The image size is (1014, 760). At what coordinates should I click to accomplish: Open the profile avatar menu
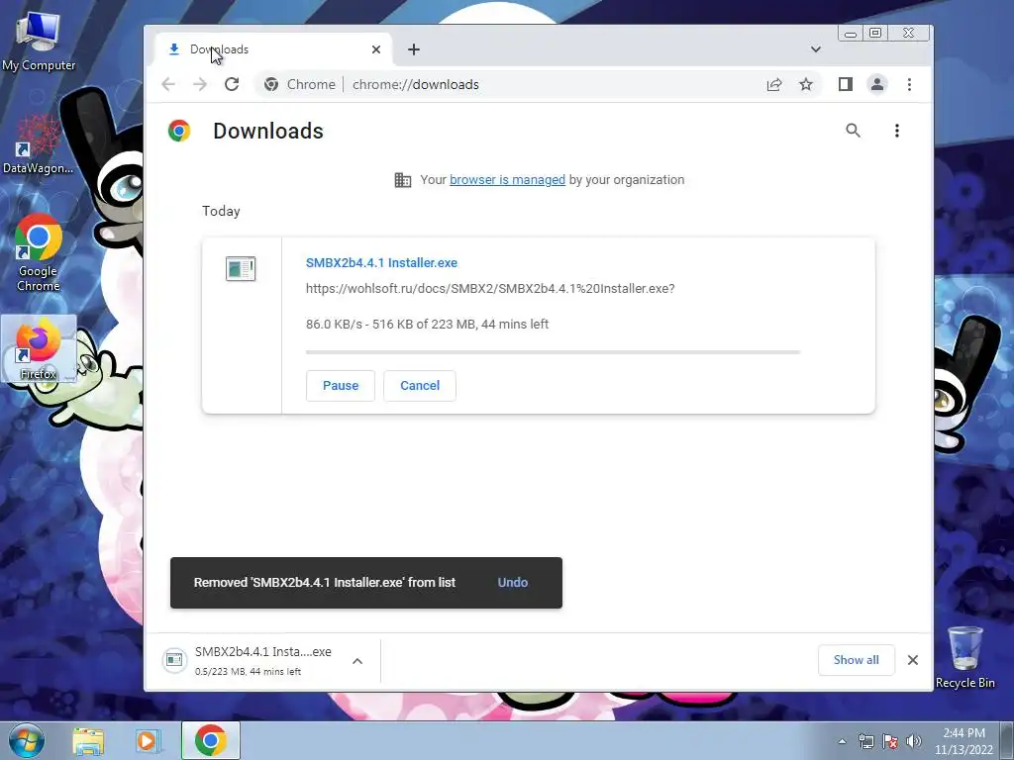[877, 85]
